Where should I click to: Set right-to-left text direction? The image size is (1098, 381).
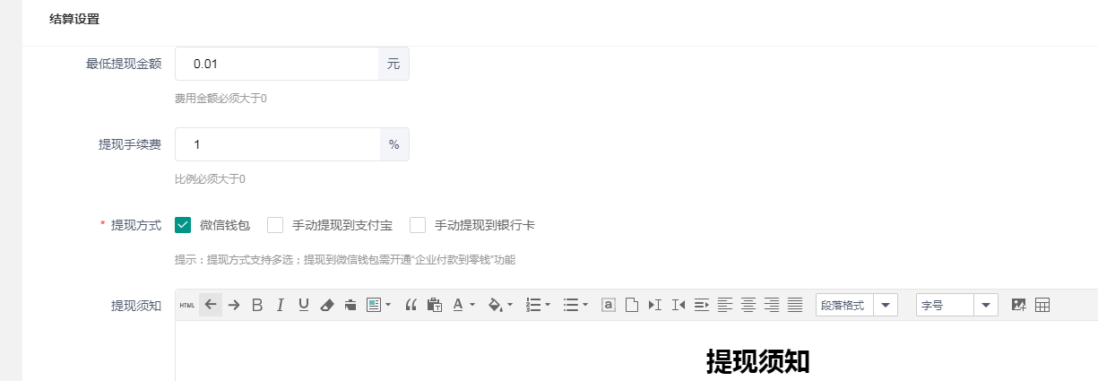click(x=678, y=305)
